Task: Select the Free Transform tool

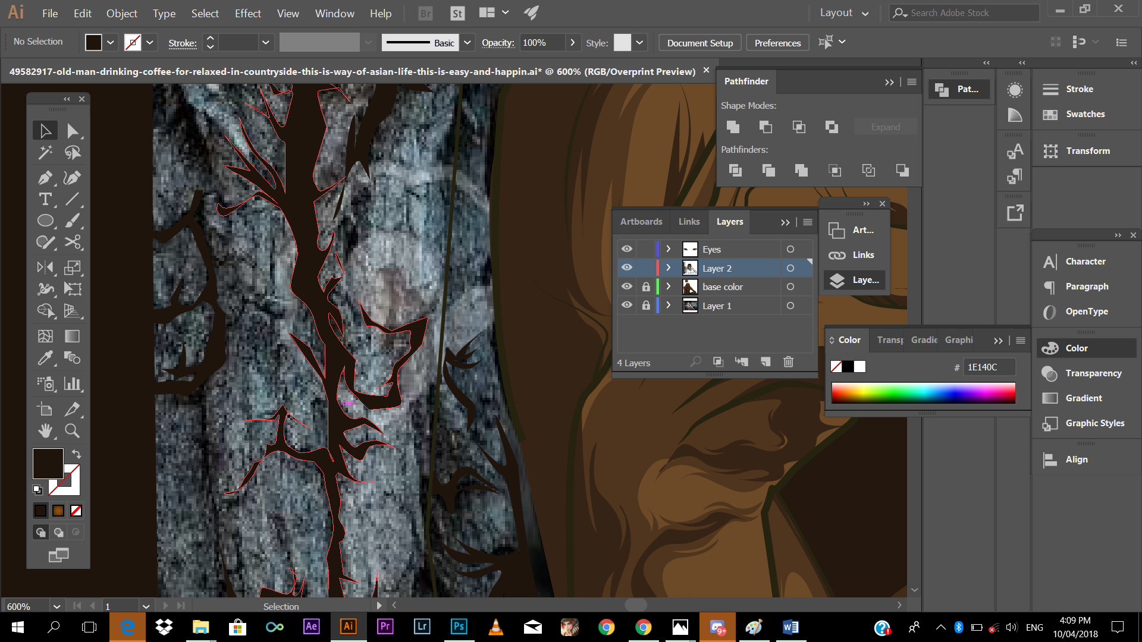Action: coord(73,289)
